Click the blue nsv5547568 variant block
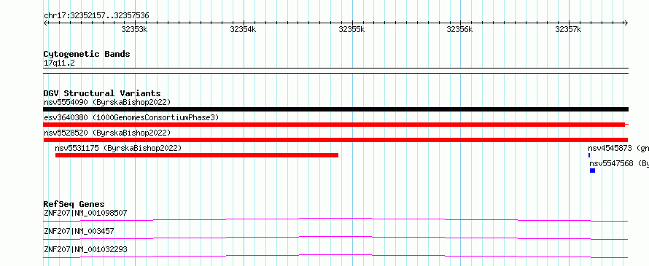Screen dimensions: 649x266 [592, 171]
